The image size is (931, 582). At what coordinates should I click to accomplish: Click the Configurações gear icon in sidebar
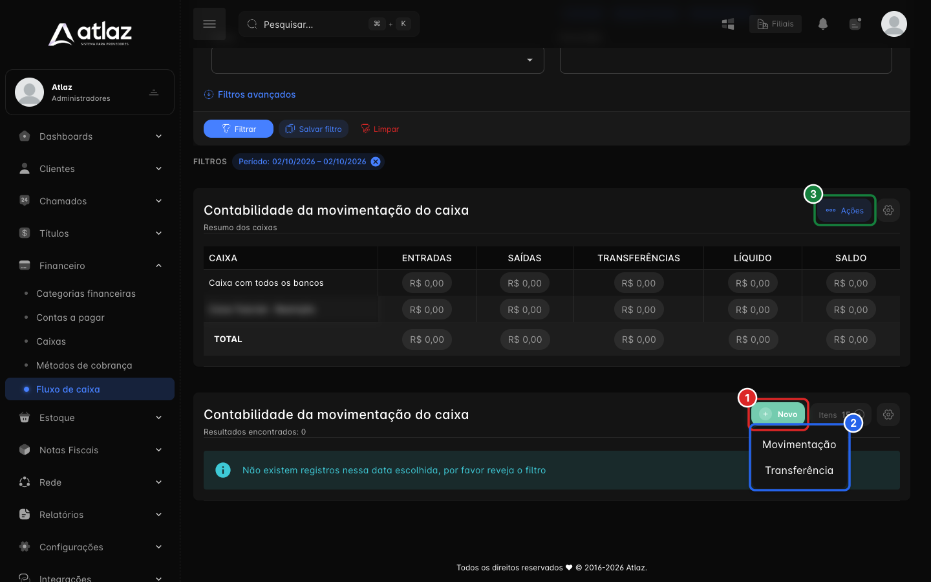point(25,546)
